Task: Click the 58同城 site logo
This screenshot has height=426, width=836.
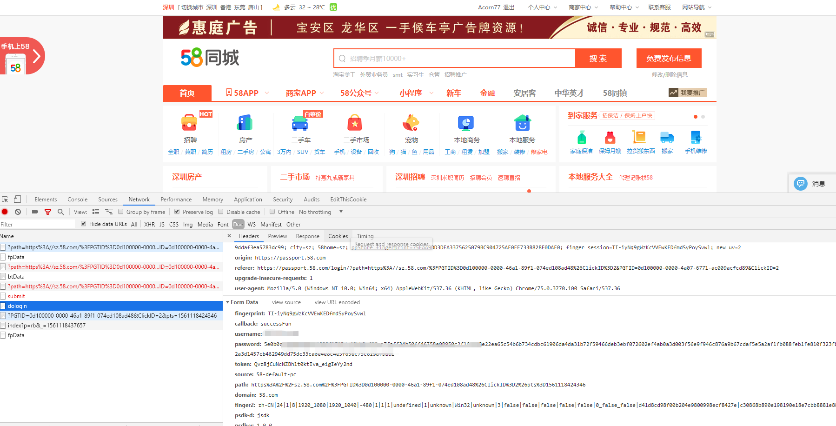Action: (x=210, y=58)
